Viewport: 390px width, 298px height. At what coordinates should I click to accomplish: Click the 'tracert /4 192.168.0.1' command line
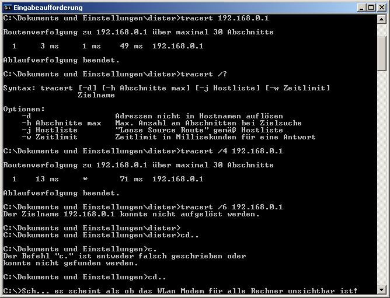pos(143,151)
